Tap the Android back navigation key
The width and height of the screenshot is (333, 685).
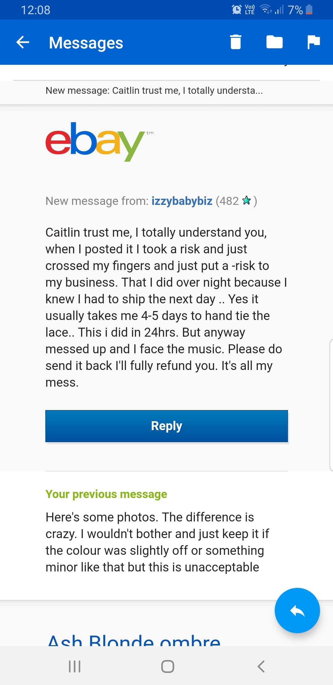point(261,666)
